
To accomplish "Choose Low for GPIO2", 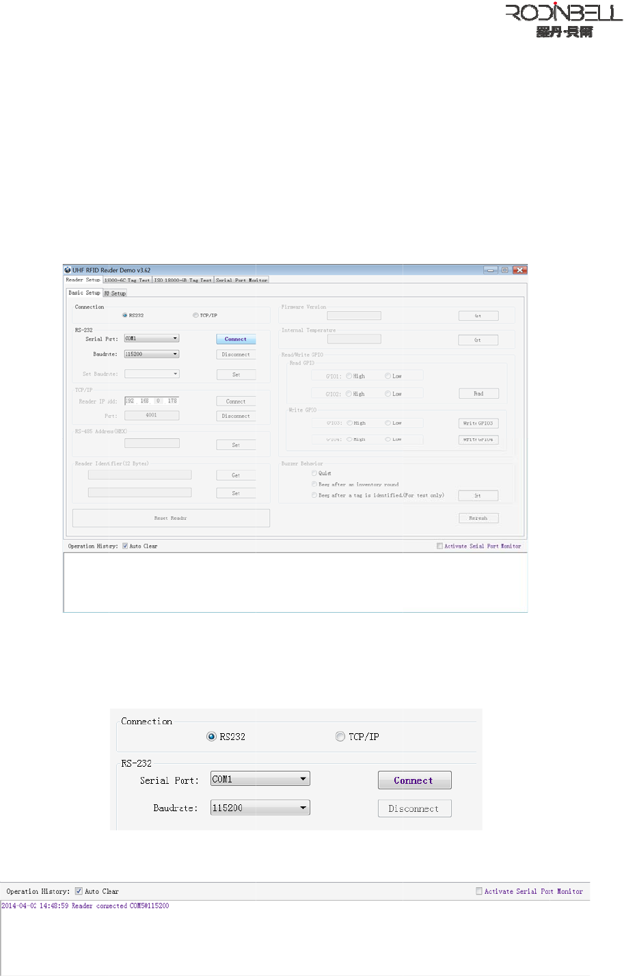I will coord(388,394).
